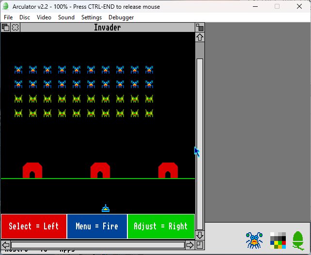
Task: Click the red Select = Left panel
Action: (x=34, y=226)
